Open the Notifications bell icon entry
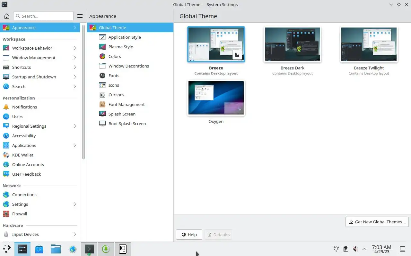This screenshot has height=256, width=411. pos(6,107)
